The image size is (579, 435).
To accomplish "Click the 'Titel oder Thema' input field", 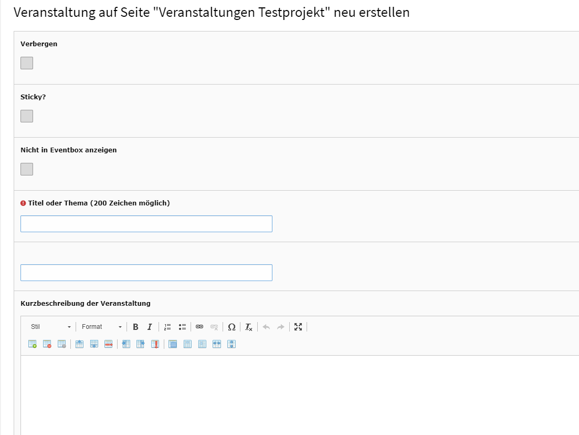I will (x=146, y=224).
